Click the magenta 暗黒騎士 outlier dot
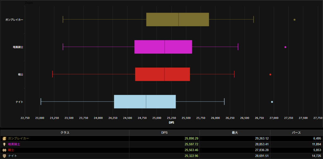 coord(285,47)
